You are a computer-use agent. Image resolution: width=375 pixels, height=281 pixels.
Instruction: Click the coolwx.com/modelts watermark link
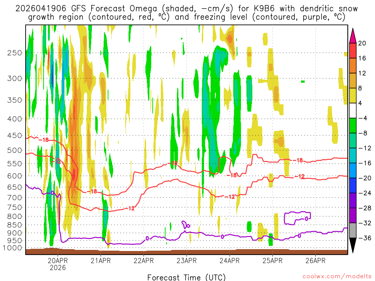337,277
